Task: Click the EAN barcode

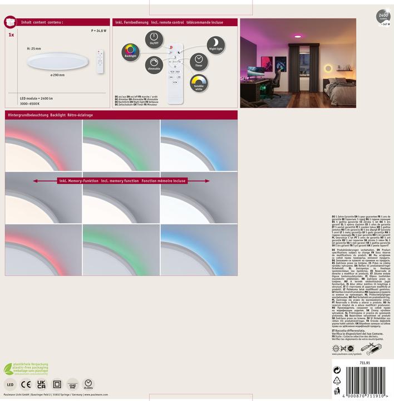Action: pos(366,380)
